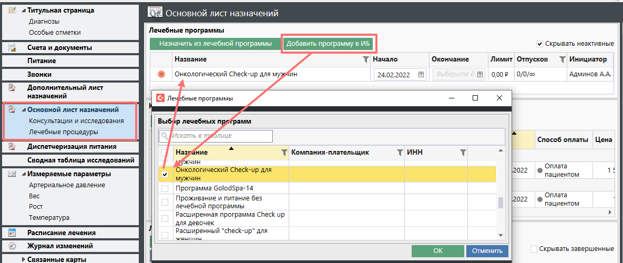The height and width of the screenshot is (263, 623).
Task: Click filter icon in Отпусков column header
Action: coord(561,59)
